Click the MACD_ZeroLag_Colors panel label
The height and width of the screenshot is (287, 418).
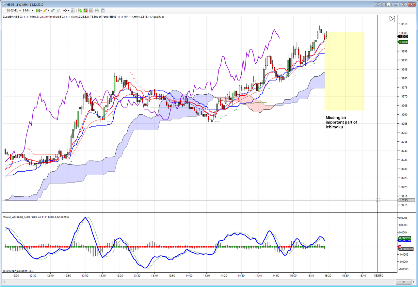(36, 217)
